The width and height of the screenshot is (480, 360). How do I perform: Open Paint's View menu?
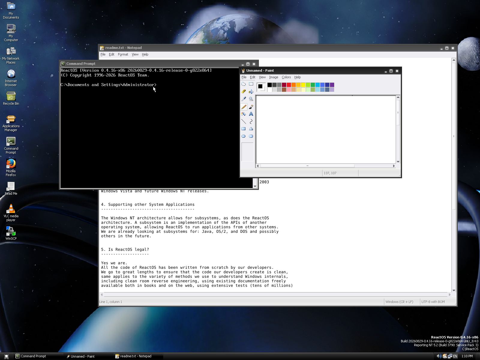262,77
